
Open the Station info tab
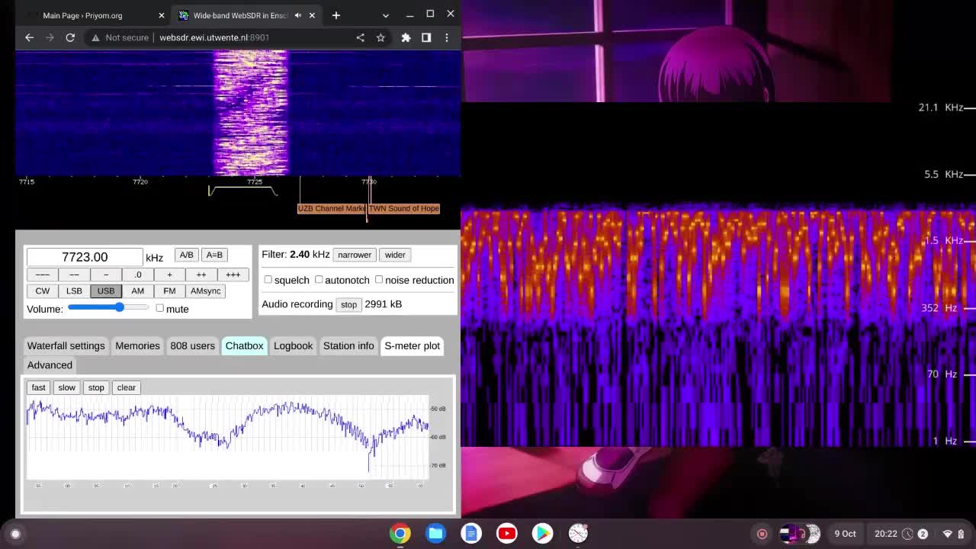[x=348, y=345]
